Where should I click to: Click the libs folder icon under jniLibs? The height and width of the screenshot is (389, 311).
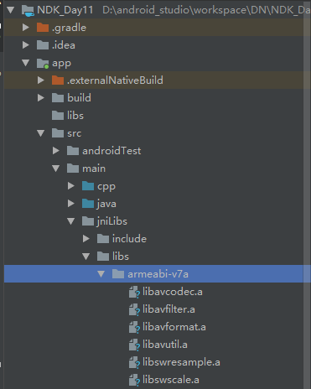[103, 257]
